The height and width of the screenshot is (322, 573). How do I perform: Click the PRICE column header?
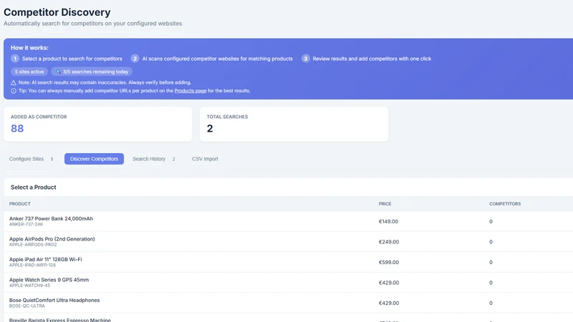tap(385, 204)
